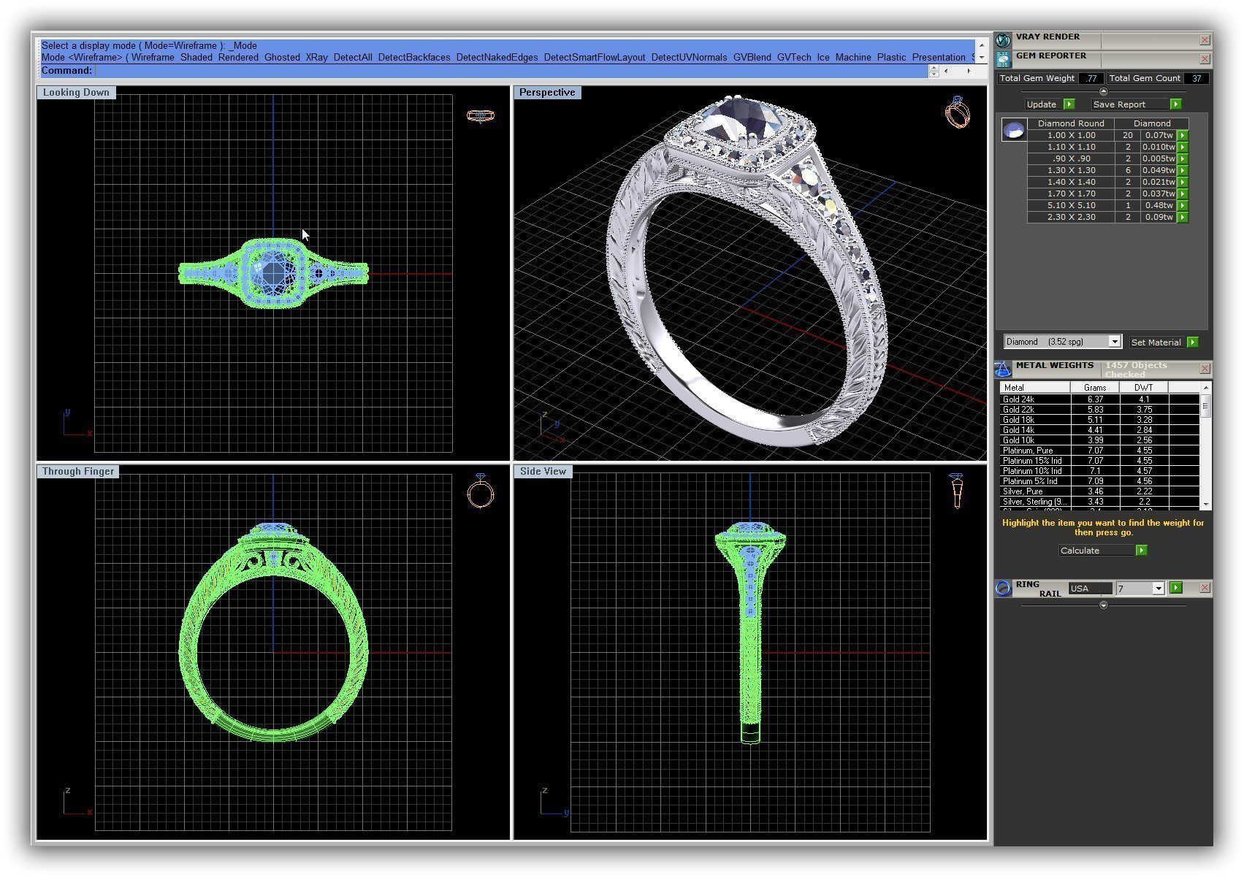The width and height of the screenshot is (1244, 877).
Task: Select the Gold 24k row
Action: point(1099,399)
